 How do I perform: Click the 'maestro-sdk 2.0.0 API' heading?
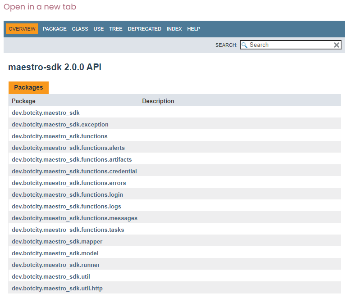pyautogui.click(x=55, y=67)
